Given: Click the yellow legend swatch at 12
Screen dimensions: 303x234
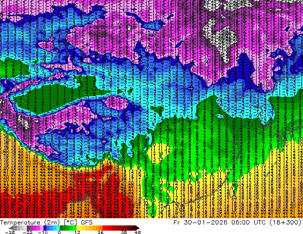Looking at the screenshot, I should [x=78, y=228].
